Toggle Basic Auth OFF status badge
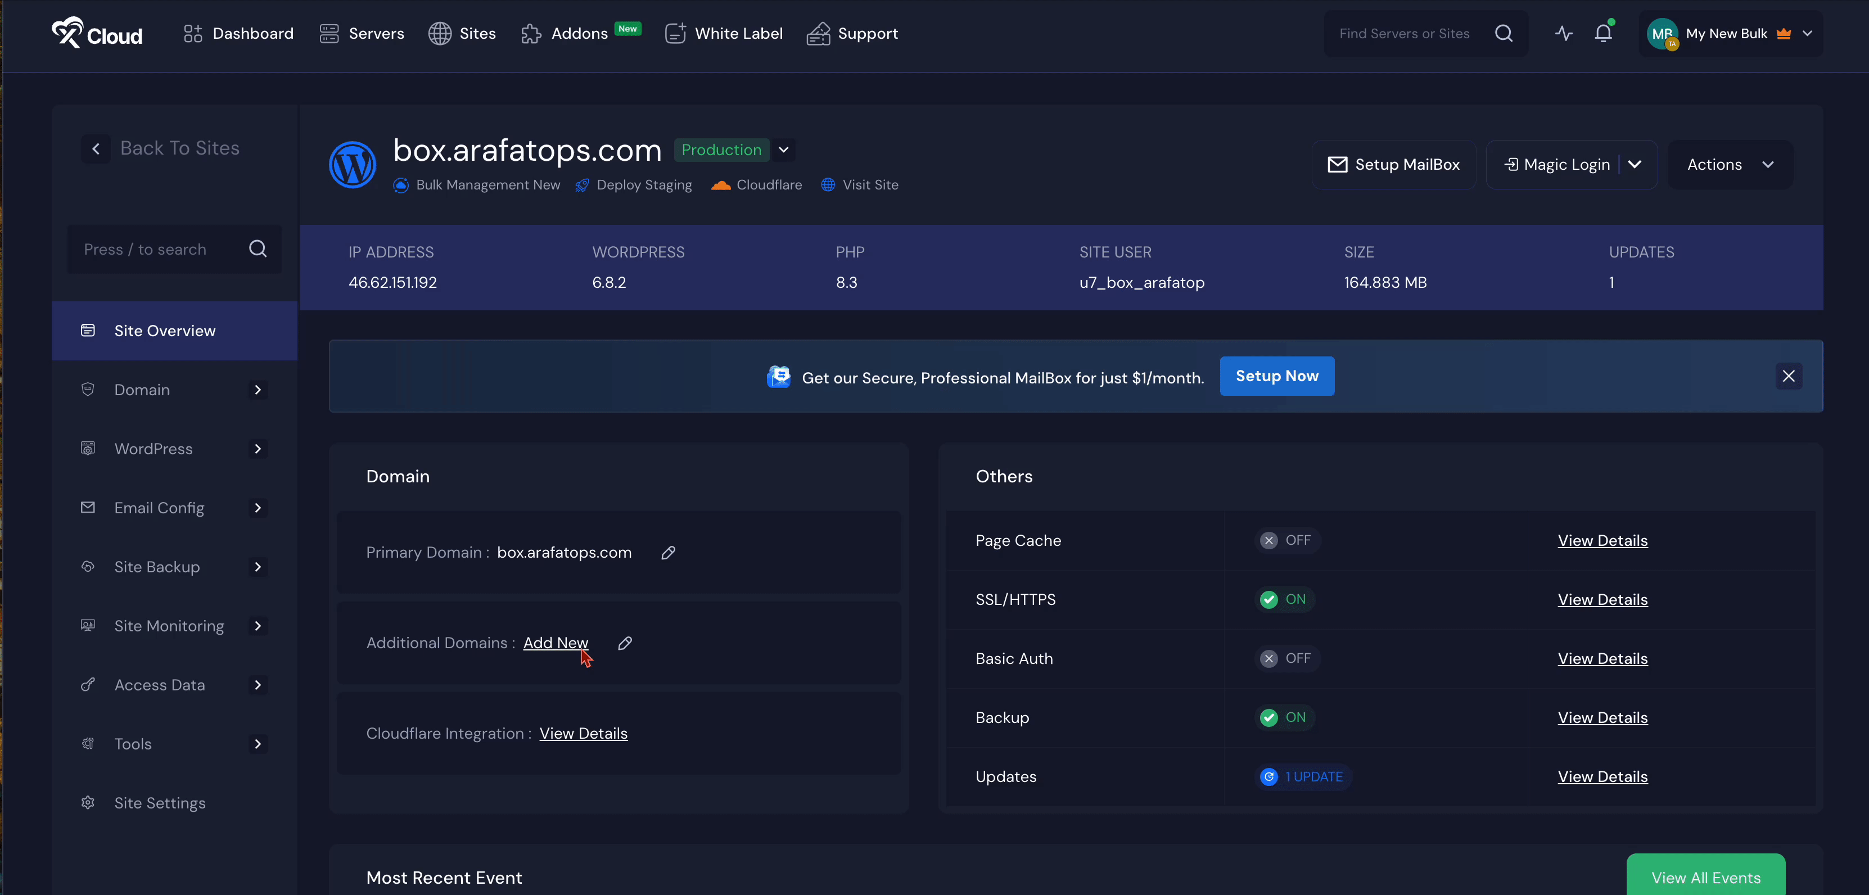 coord(1286,658)
